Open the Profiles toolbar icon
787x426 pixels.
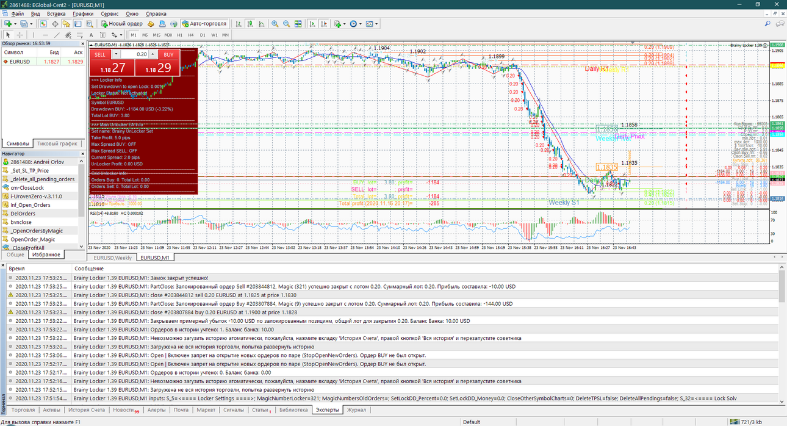[x=24, y=24]
